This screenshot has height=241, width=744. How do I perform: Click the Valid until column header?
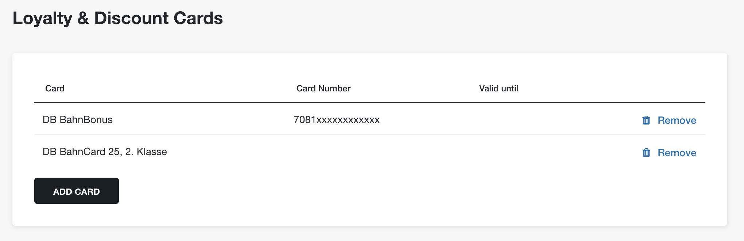499,88
